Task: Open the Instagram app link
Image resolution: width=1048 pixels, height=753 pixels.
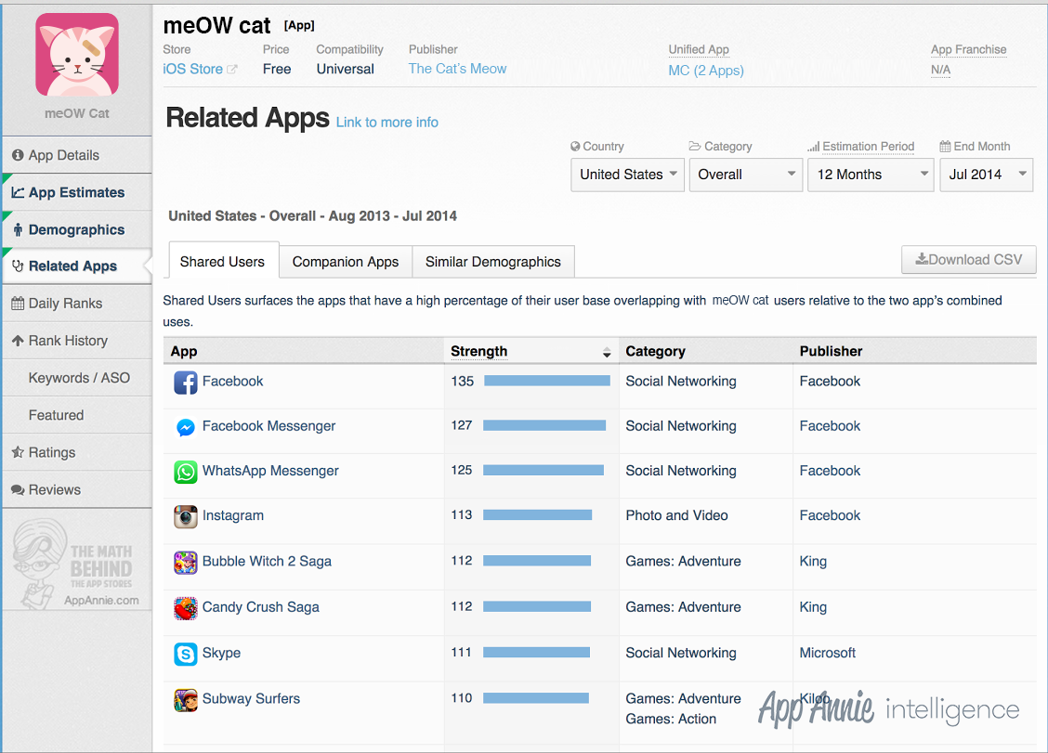Action: click(x=232, y=515)
